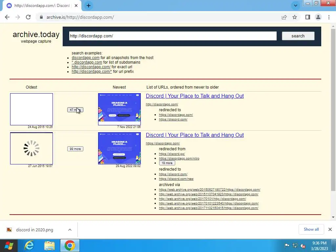This screenshot has height=252, width=336.
Task: Bookmark this page with the star icon
Action: pyautogui.click(x=295, y=17)
